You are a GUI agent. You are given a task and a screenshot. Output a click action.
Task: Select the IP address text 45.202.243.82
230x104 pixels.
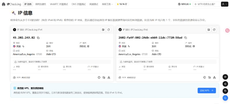coord(24,38)
